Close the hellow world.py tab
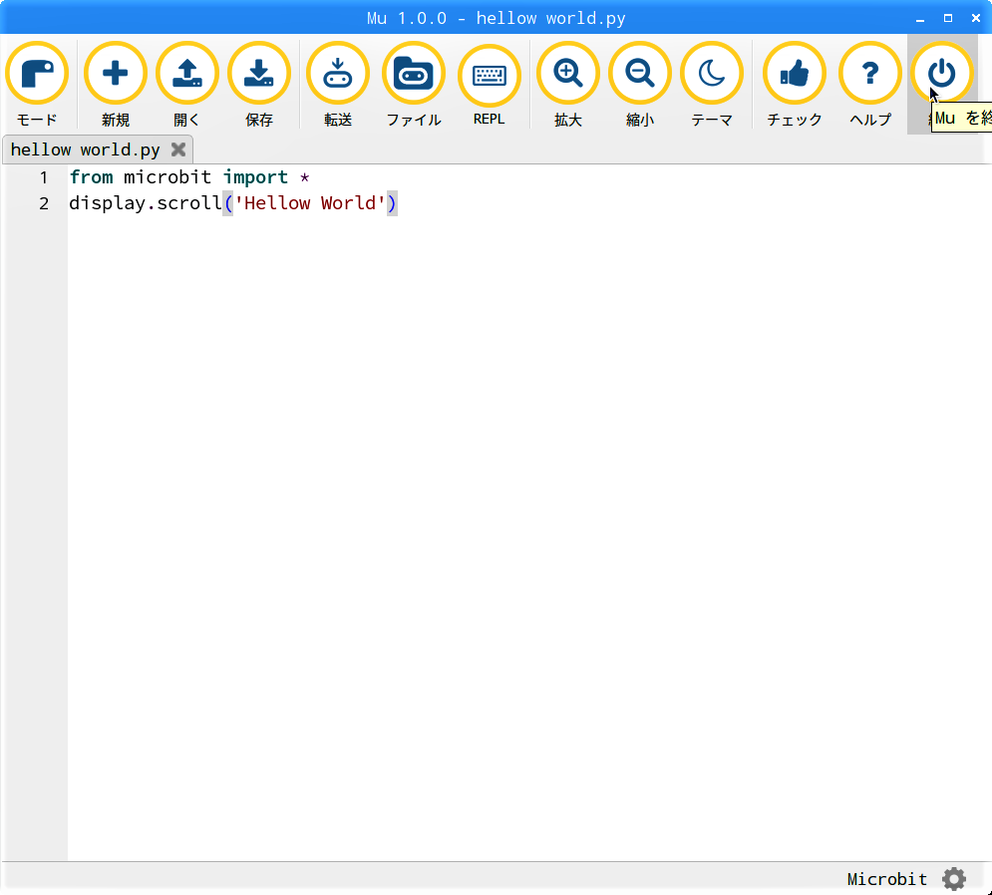 [x=178, y=150]
